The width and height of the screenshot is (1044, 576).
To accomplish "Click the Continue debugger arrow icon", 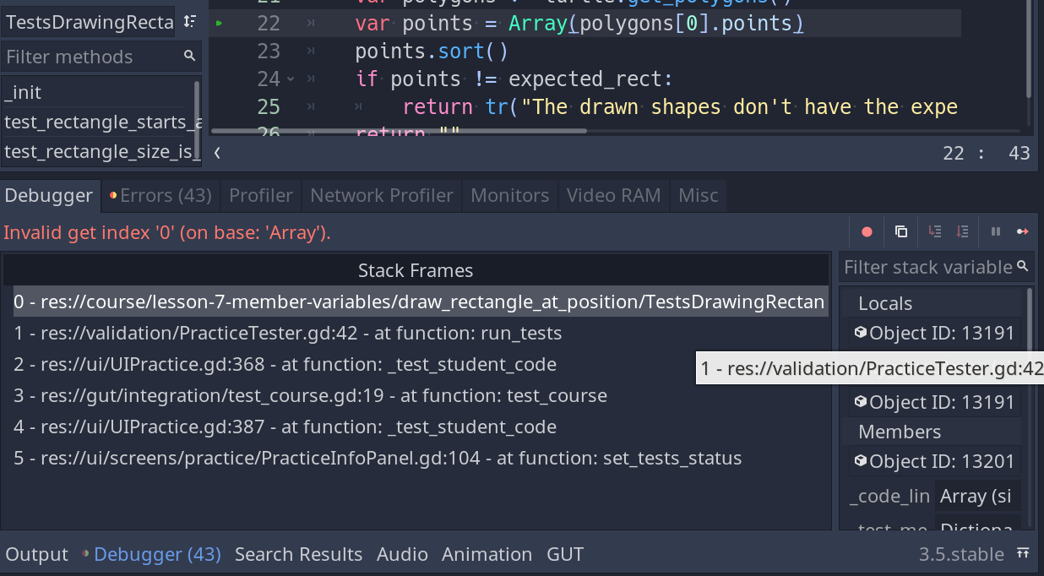I will [1023, 231].
